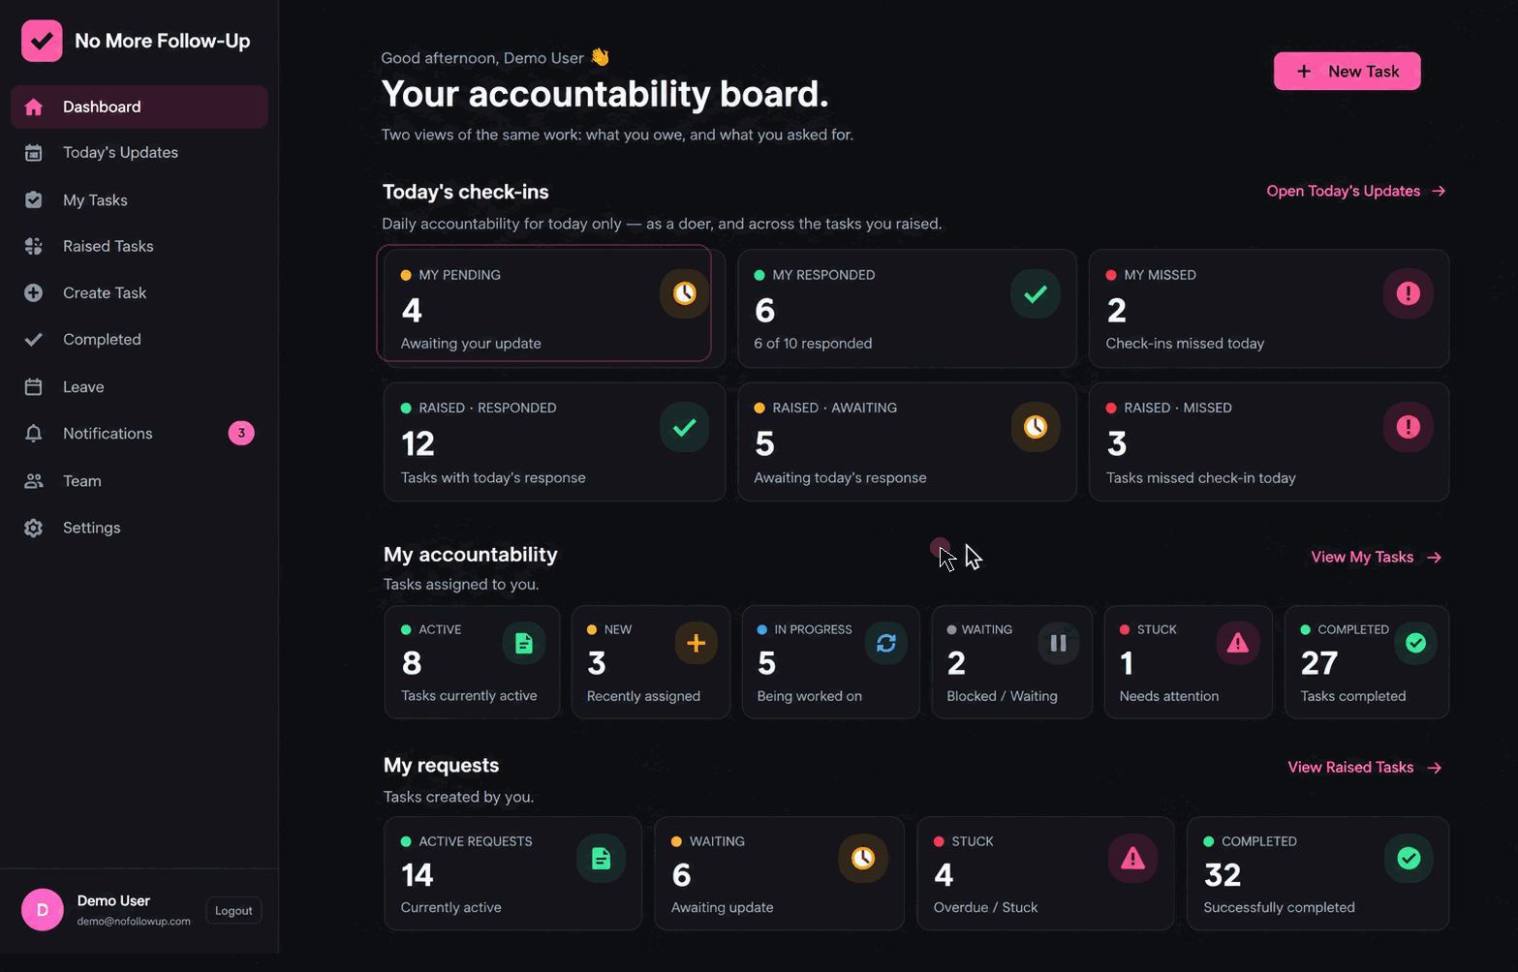The image size is (1518, 972).
Task: Click the plus icon on New card
Action: (x=696, y=644)
